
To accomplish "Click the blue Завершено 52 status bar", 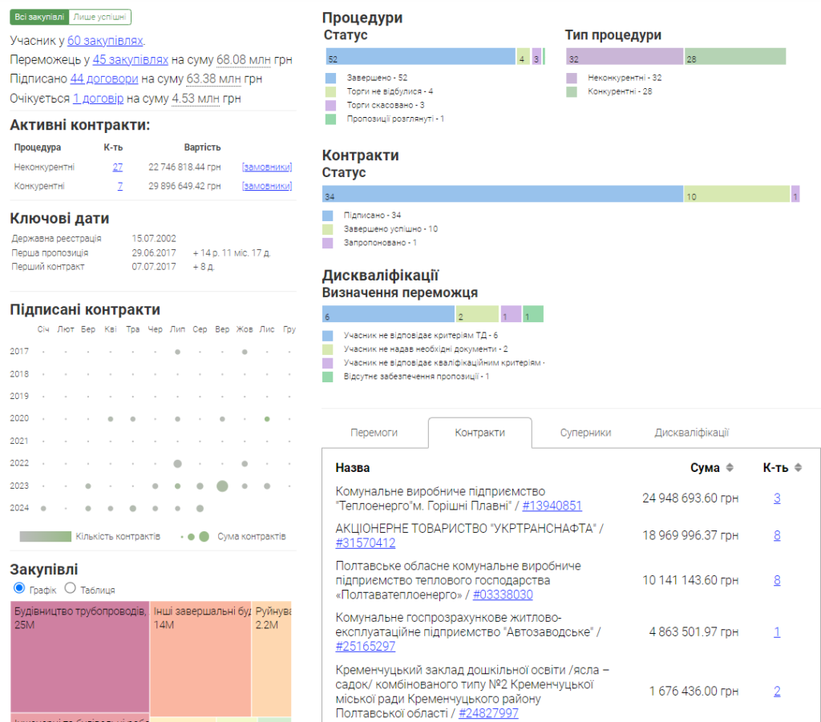I will (x=420, y=57).
